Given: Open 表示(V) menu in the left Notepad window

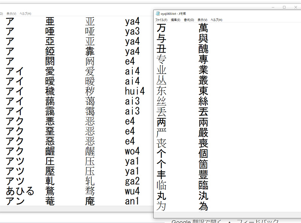Looking at the screenshot, I should (x=11, y=14).
